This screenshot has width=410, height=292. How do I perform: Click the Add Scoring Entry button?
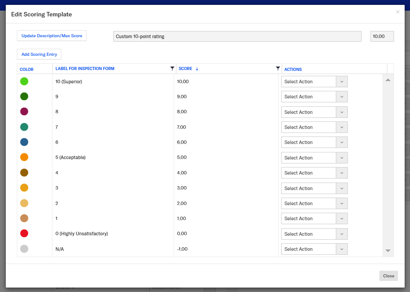coord(39,55)
